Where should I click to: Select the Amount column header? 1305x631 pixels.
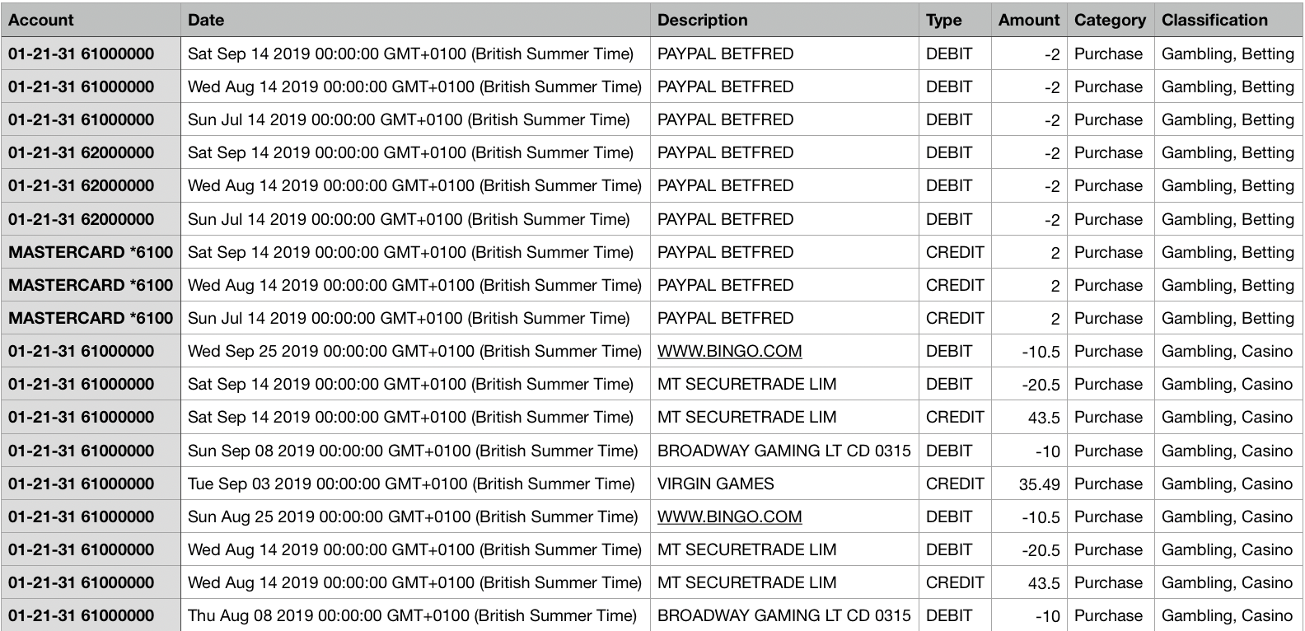coord(1028,20)
